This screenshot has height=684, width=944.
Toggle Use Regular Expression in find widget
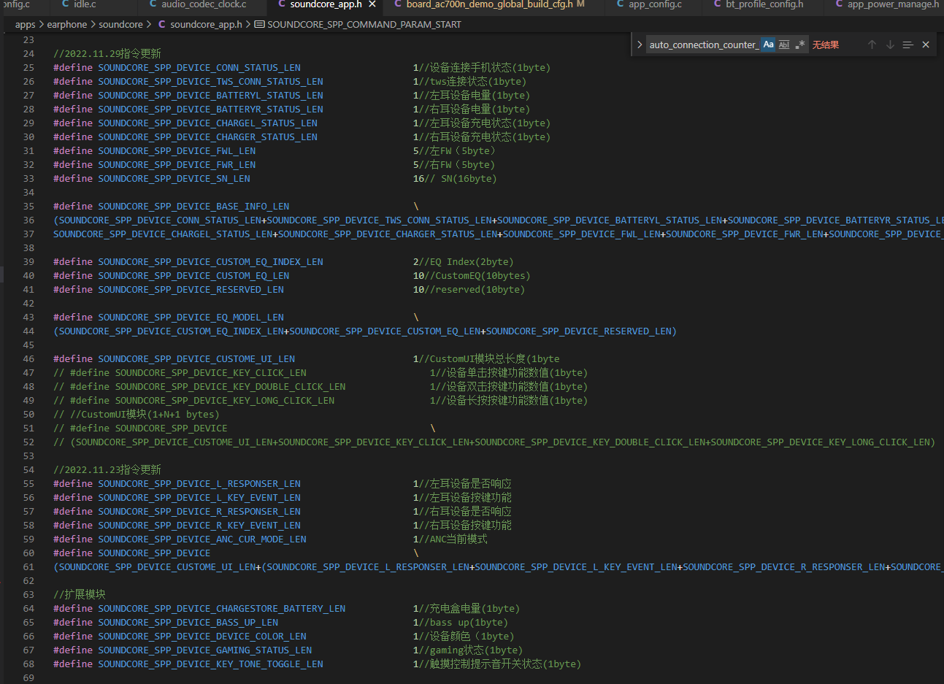tap(800, 45)
